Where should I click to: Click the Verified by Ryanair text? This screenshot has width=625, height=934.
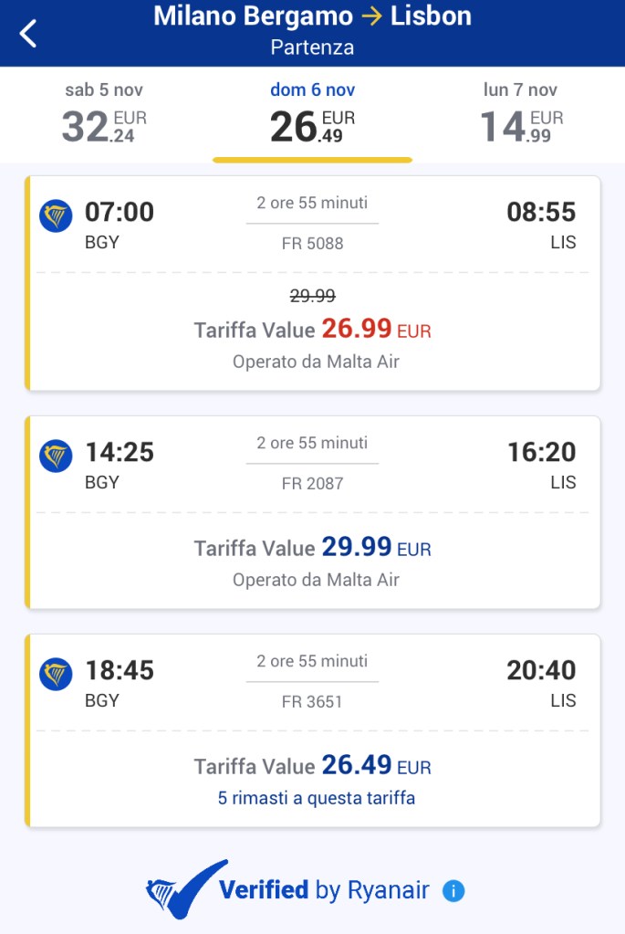(323, 890)
